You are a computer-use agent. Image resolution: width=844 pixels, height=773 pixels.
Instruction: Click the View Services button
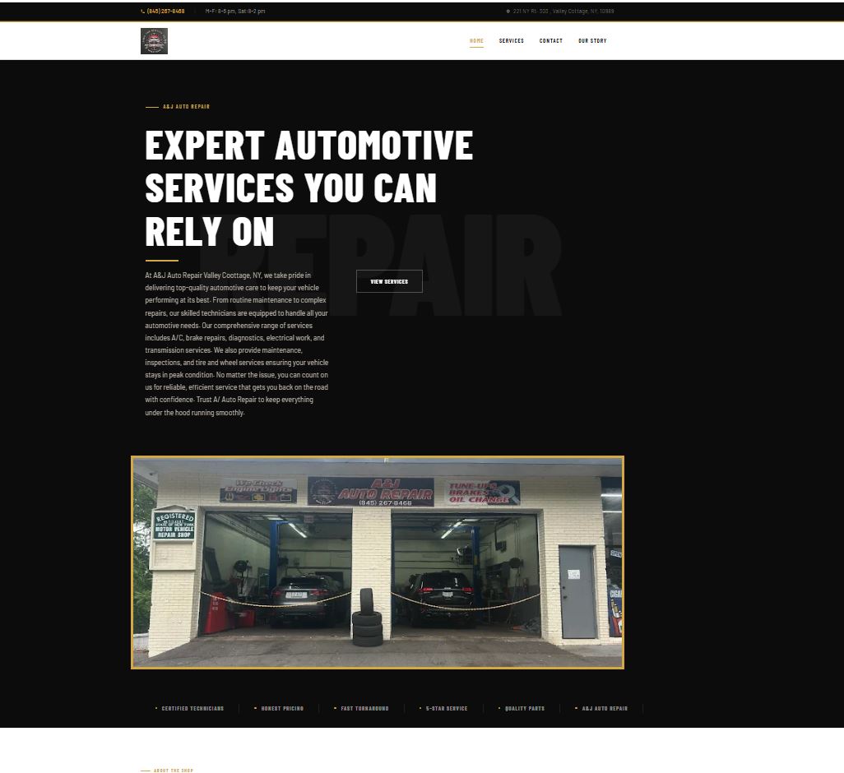tap(389, 281)
